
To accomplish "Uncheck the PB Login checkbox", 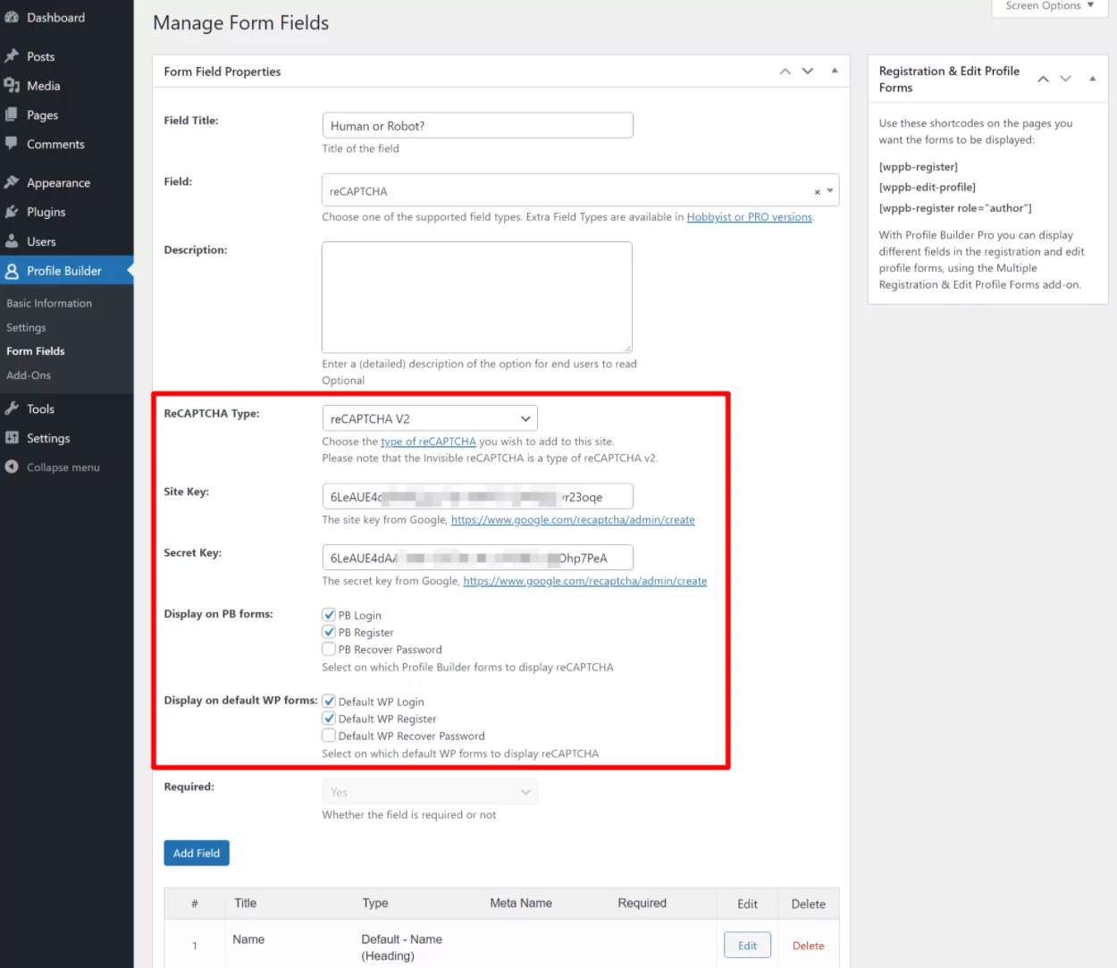I will click(x=329, y=615).
